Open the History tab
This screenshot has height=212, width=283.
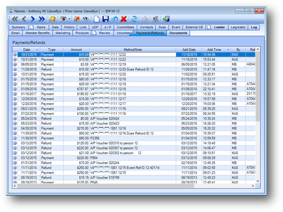(69, 27)
